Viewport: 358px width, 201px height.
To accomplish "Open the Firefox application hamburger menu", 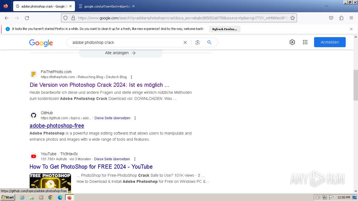I will (x=351, y=18).
